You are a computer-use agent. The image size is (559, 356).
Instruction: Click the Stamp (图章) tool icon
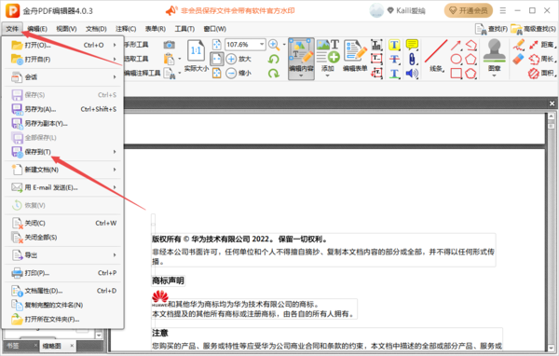[x=494, y=51]
